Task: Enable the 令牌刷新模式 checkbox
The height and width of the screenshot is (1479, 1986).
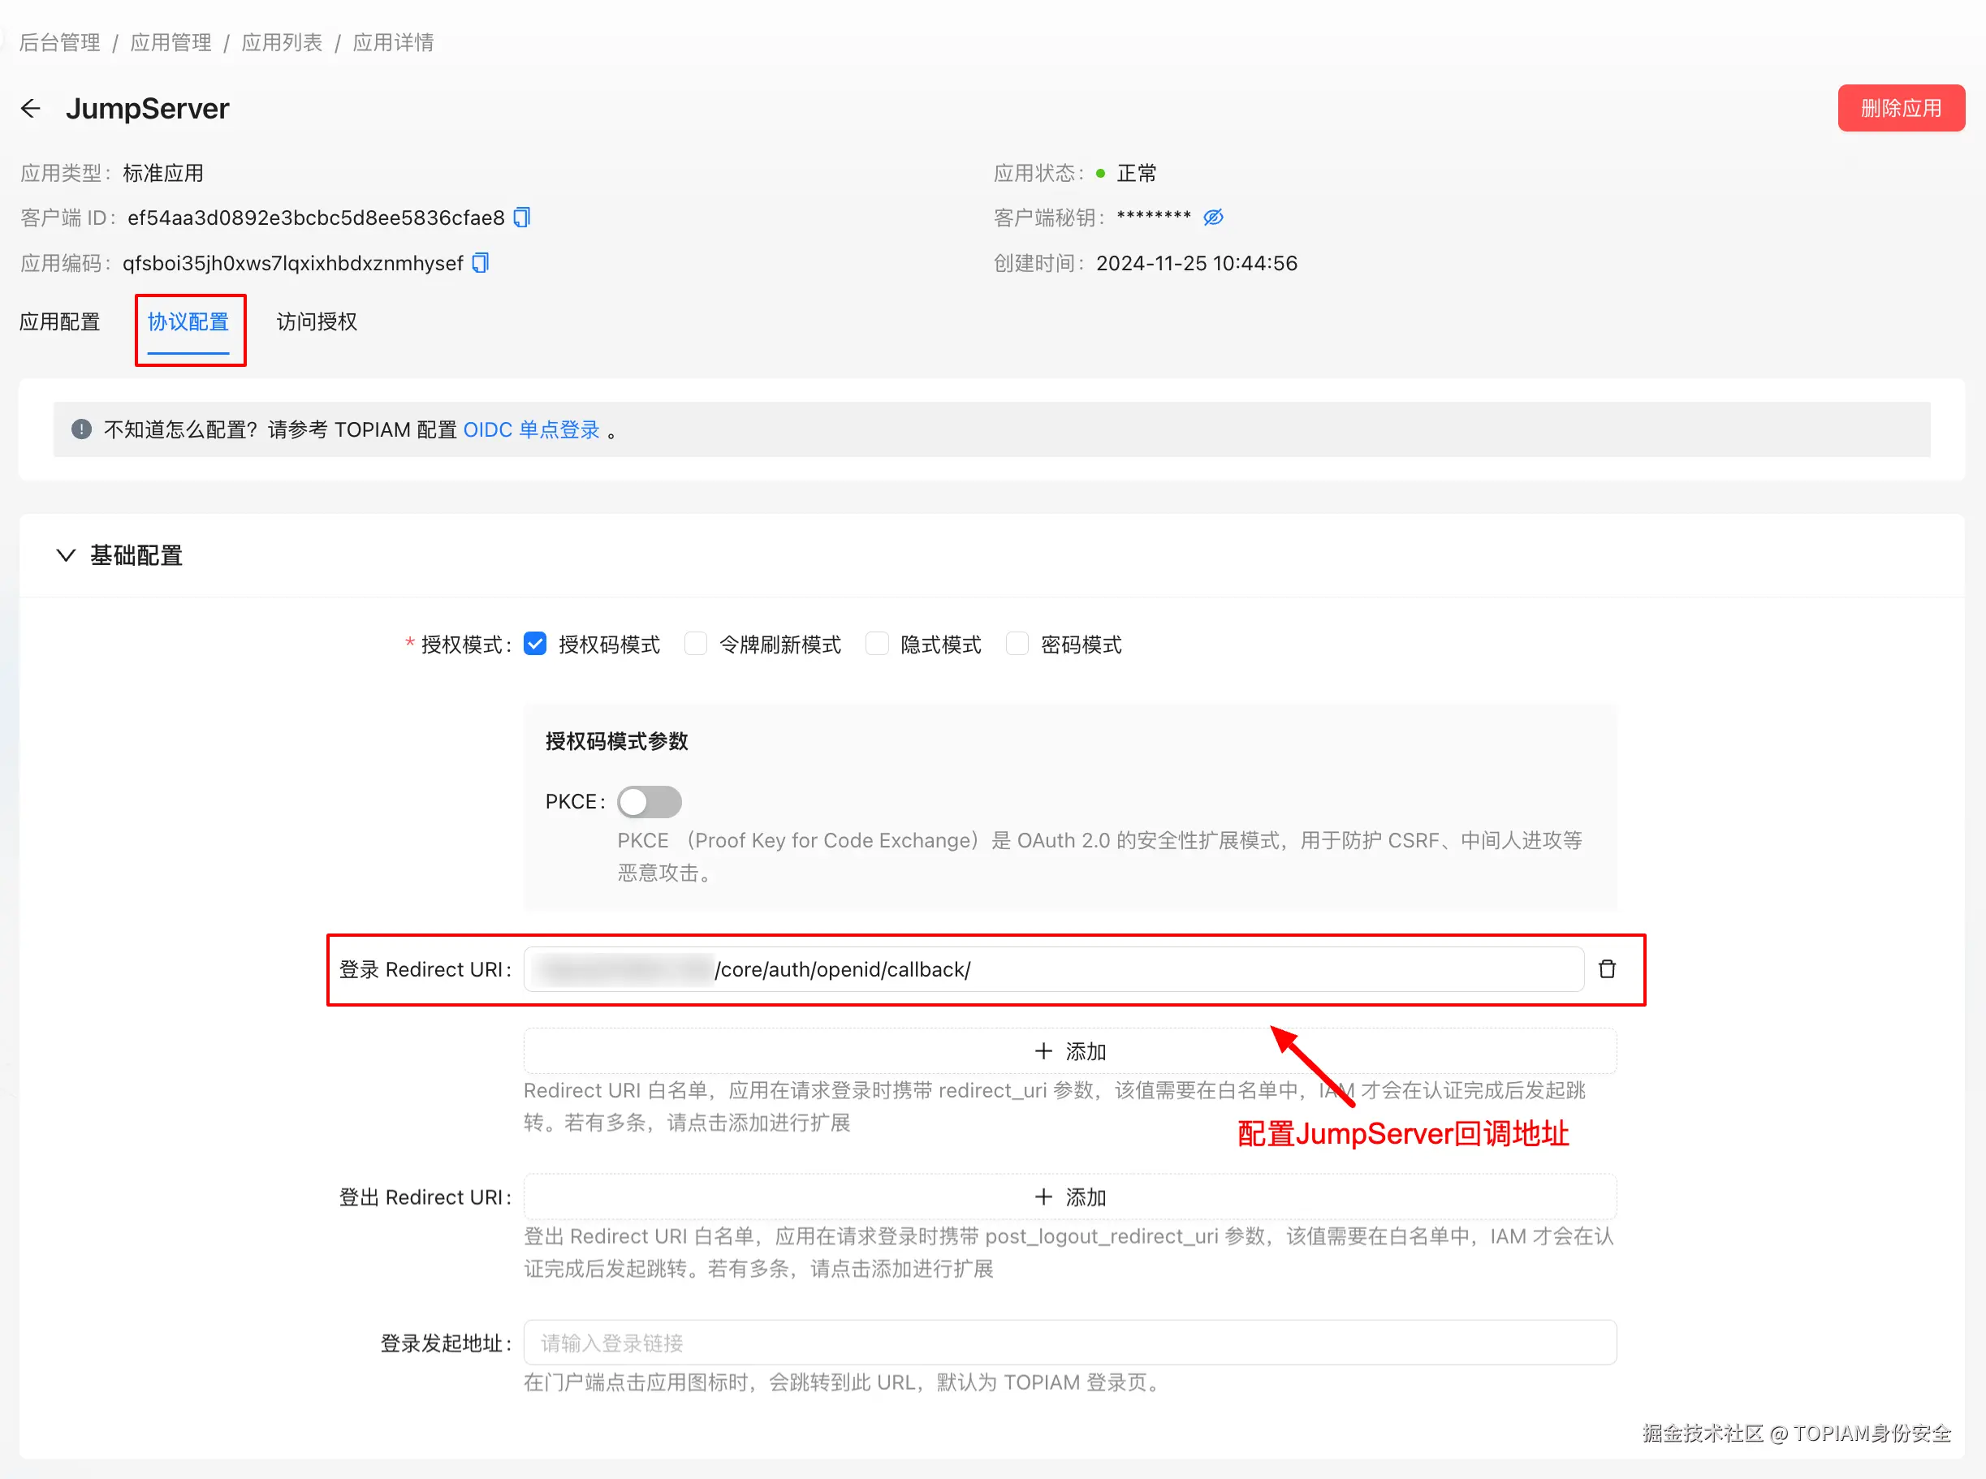Action: pos(696,645)
